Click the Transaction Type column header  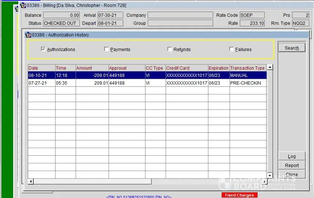247,68
